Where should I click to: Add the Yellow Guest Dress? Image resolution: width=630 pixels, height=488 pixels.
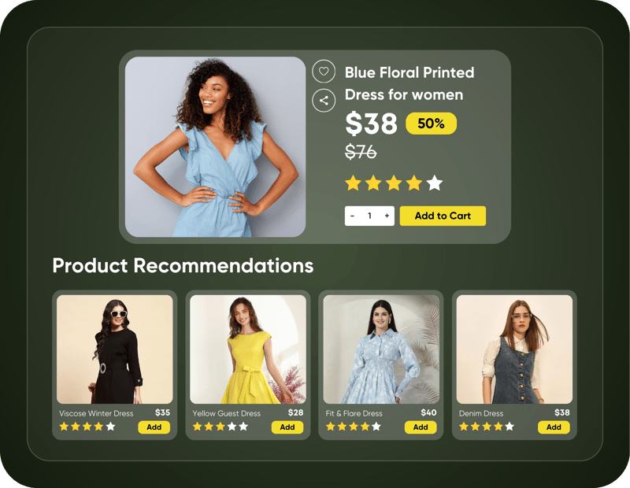pyautogui.click(x=287, y=427)
